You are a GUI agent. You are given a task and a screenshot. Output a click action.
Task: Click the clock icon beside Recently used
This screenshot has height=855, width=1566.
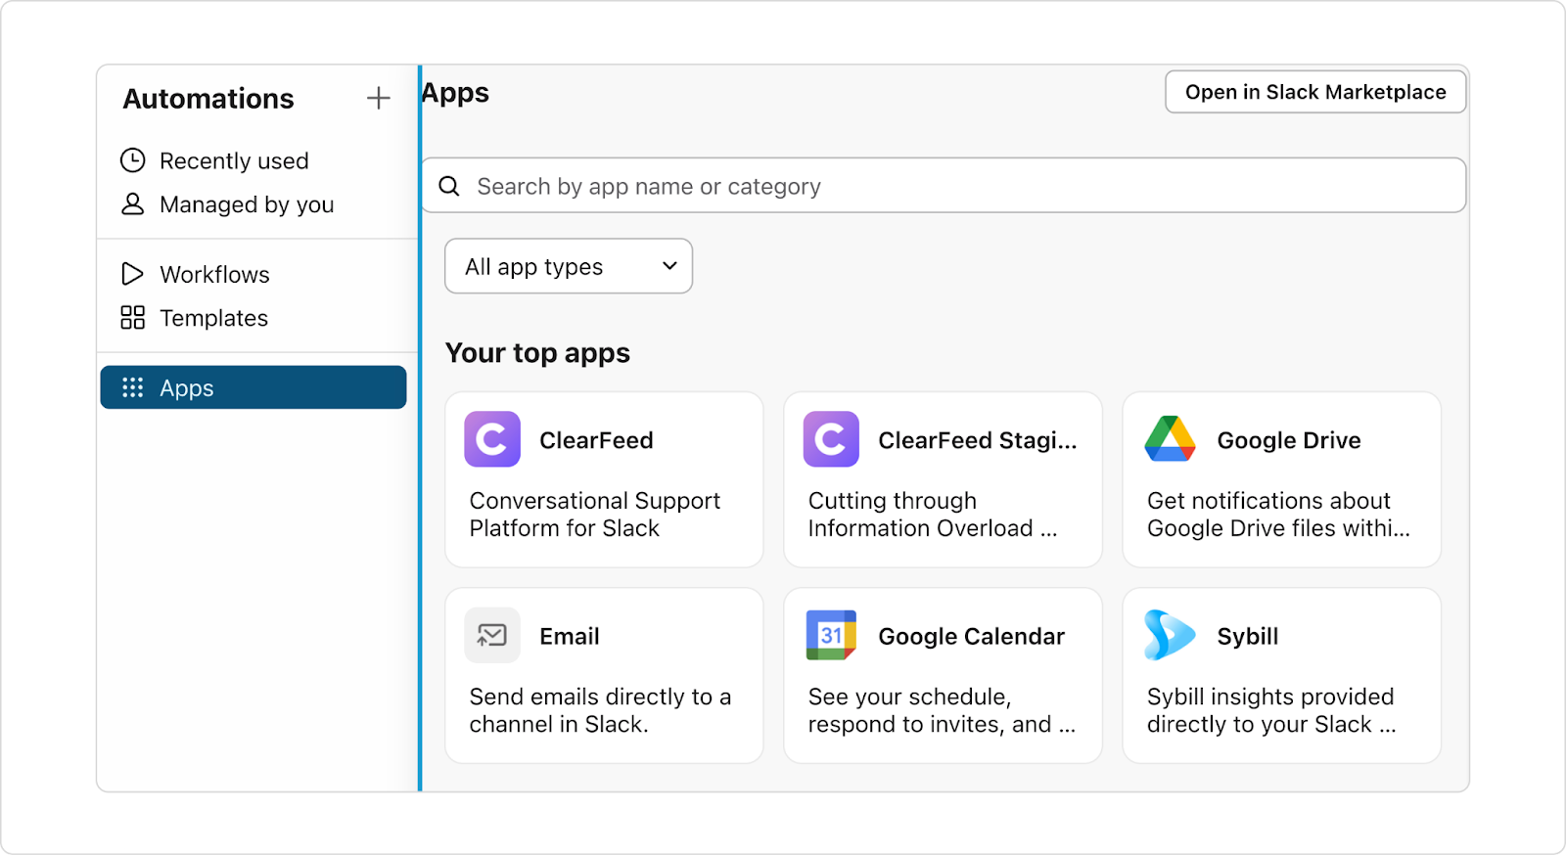tap(132, 160)
